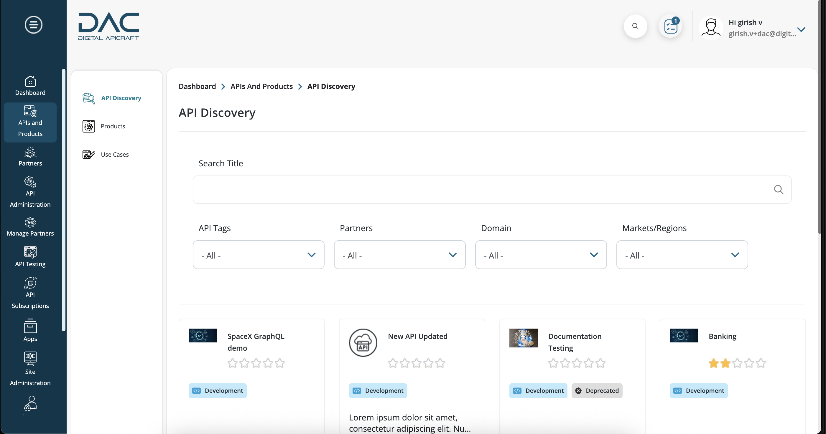
Task: Click the Hi girish v greeting
Action: 745,22
